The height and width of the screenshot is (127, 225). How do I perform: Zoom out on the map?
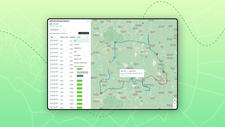(x=175, y=107)
